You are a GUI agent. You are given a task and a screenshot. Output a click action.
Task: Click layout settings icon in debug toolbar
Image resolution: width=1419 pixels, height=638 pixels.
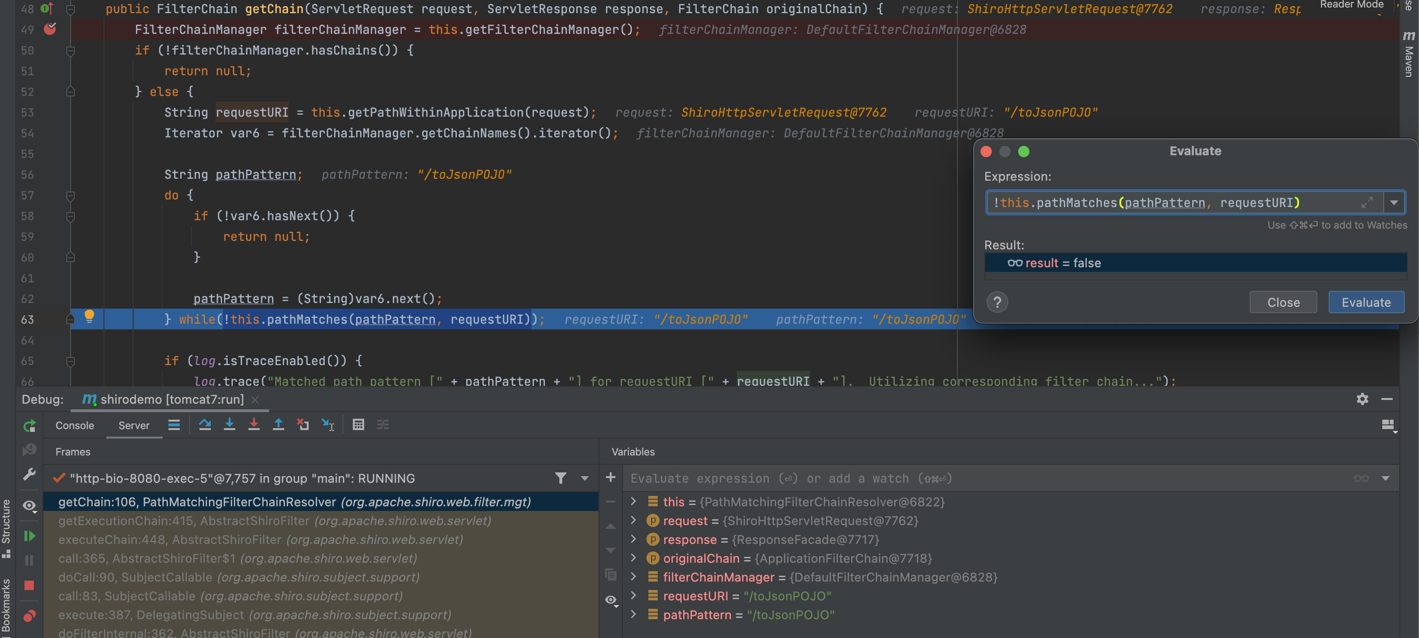tap(1388, 425)
